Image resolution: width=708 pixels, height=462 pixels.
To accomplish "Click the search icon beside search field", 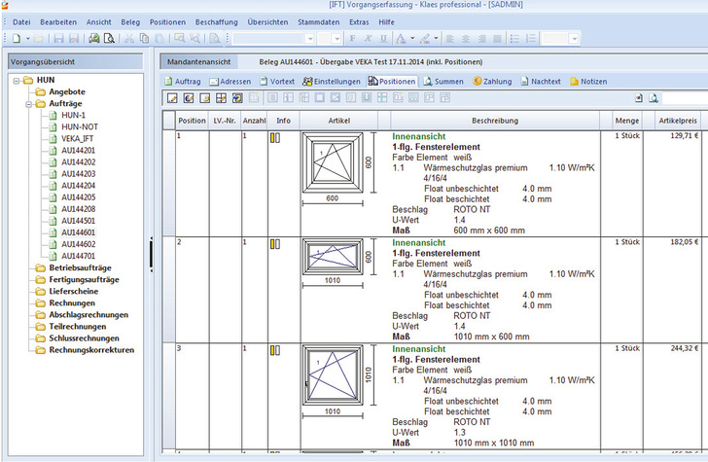I will [655, 98].
